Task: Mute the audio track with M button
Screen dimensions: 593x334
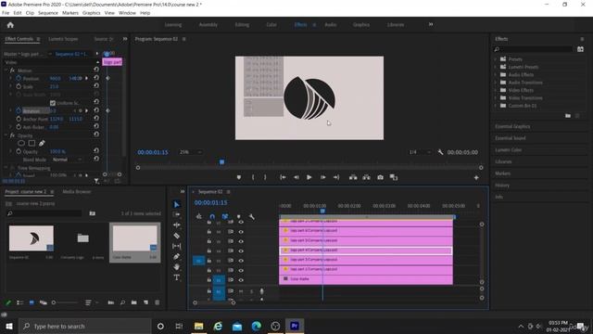Action: (x=241, y=291)
